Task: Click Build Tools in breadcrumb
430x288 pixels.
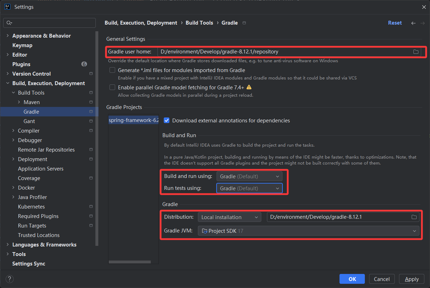Action: coord(199,23)
